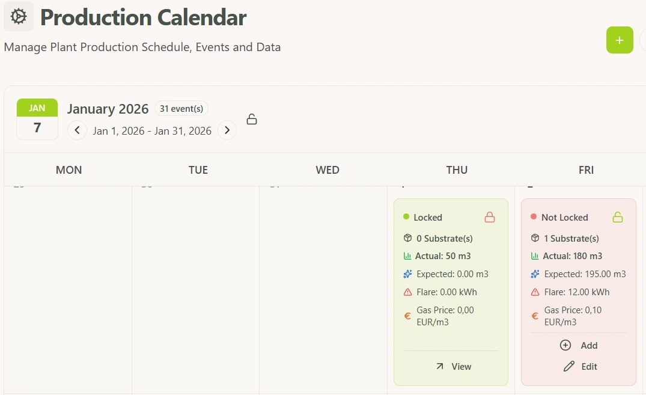
Task: Click the green Locked status dot
Action: tap(406, 217)
